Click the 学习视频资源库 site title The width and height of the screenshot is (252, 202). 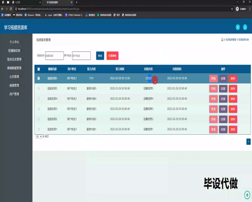(x=16, y=27)
